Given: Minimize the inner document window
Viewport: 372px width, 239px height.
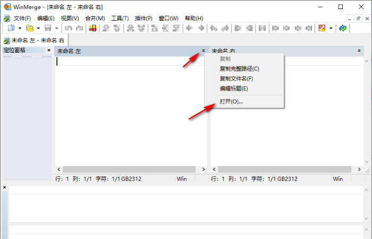Looking at the screenshot, I should tap(349, 18).
